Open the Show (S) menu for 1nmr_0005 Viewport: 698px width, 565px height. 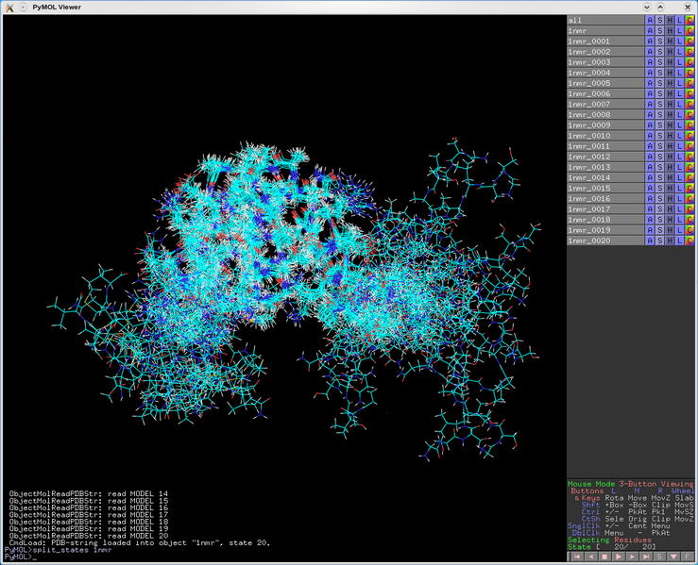[x=659, y=83]
